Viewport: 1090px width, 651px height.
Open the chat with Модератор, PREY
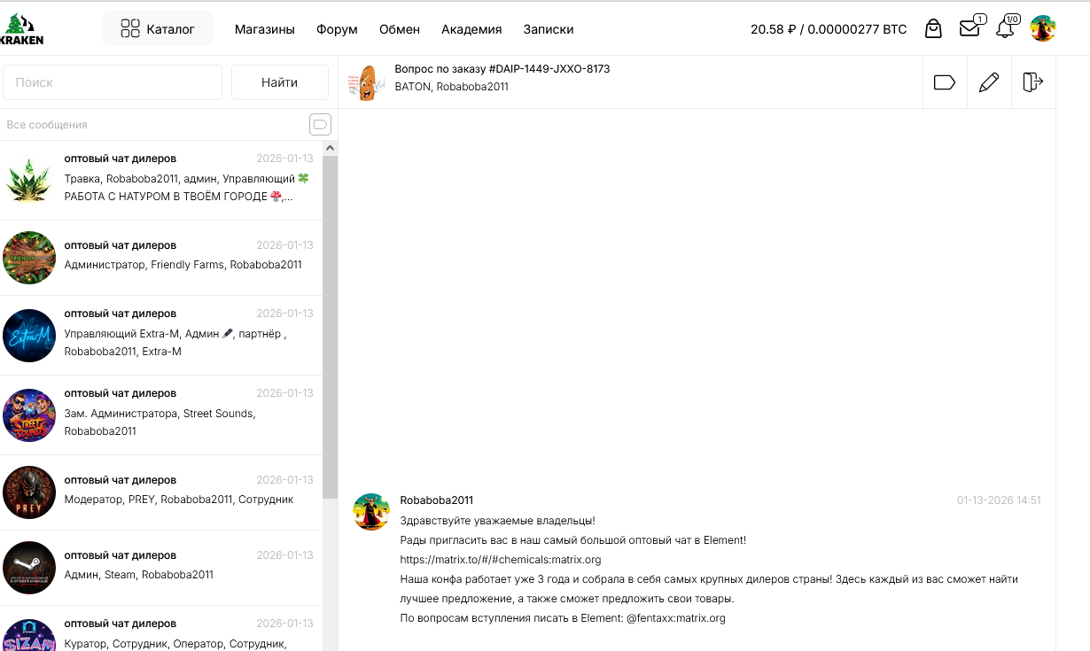click(161, 492)
